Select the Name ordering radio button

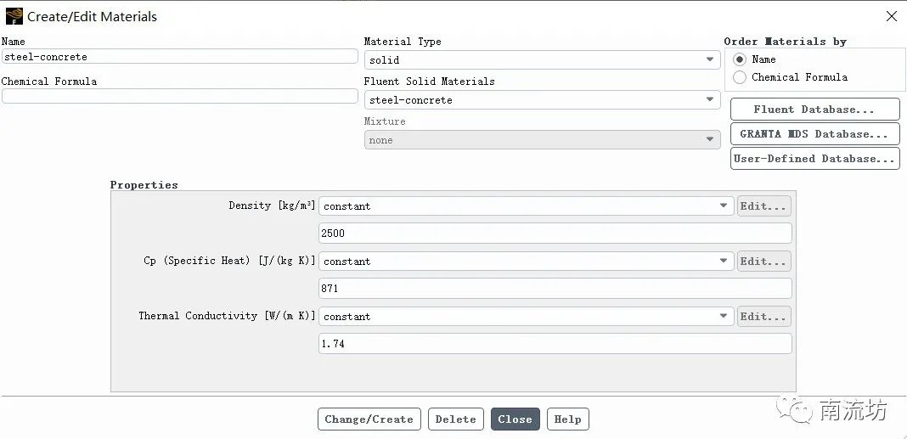pos(739,59)
